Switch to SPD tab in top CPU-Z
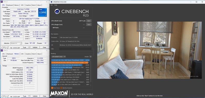Viewport: 205px width, 98px height. tap(22, 5)
